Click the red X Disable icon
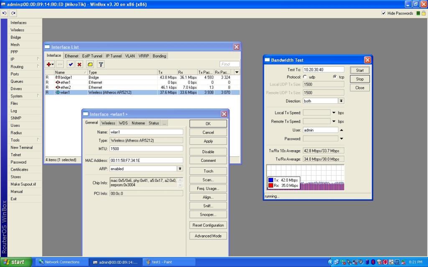Viewport: 428px width, 267px height. tap(79, 64)
